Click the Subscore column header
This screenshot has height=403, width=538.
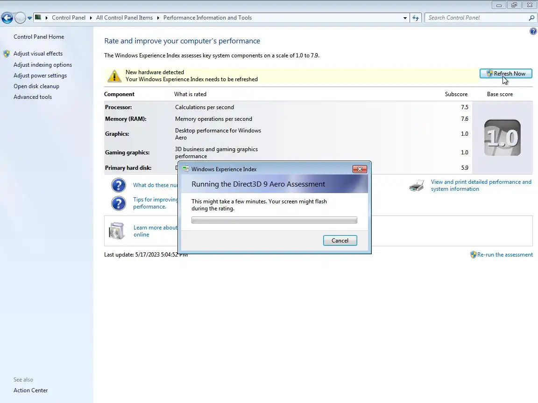(456, 94)
